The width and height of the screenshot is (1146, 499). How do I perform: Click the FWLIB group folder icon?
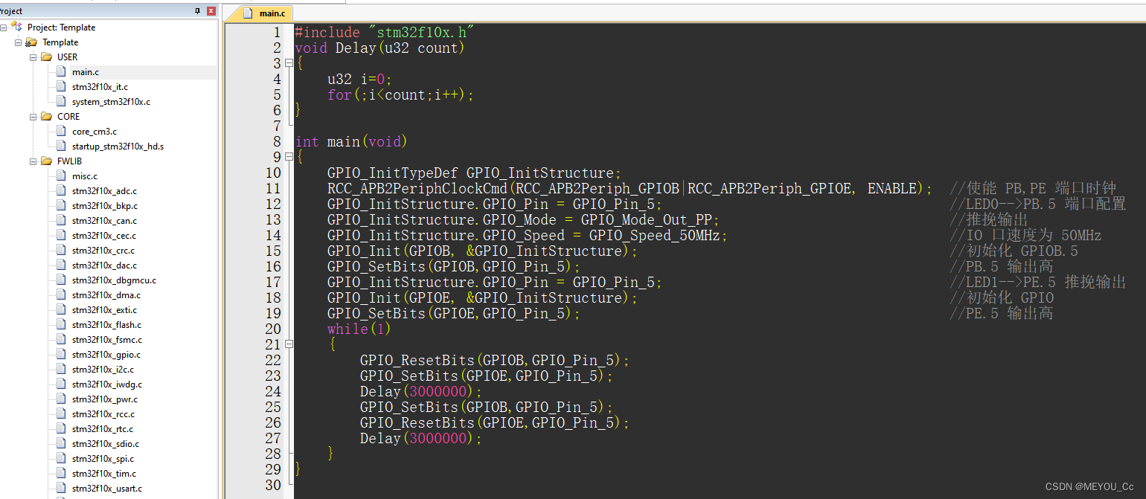[x=46, y=161]
